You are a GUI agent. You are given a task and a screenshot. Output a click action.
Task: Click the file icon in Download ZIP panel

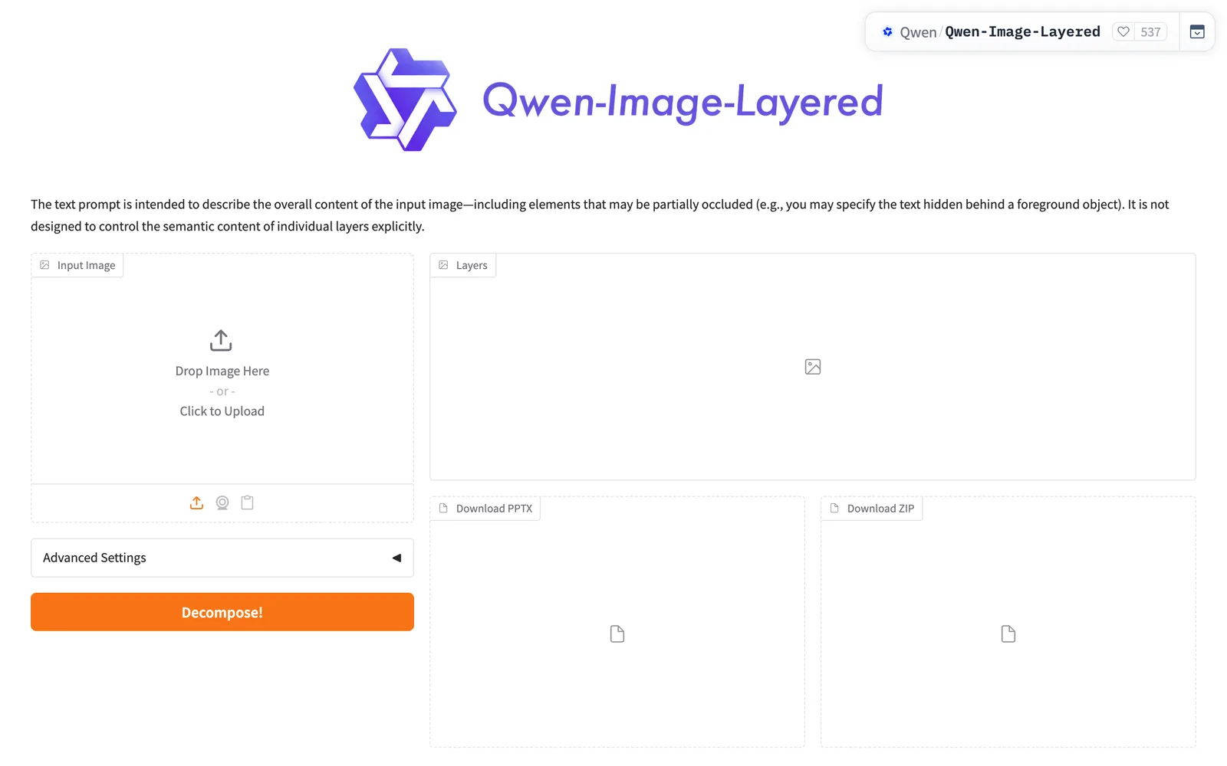point(1008,633)
